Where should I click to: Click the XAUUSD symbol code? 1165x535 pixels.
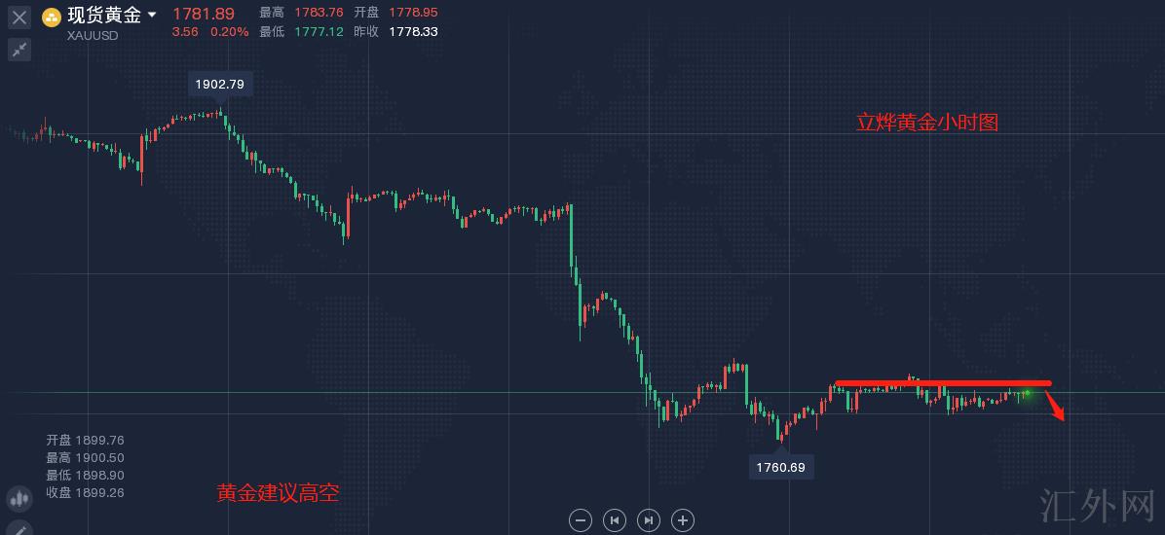(x=93, y=36)
